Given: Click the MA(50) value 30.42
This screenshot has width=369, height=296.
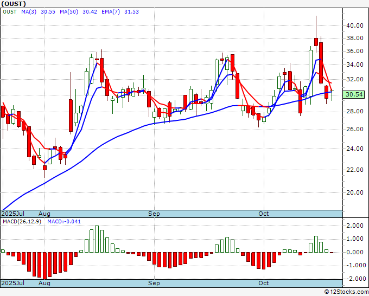Looking at the screenshot, I should (90, 12).
